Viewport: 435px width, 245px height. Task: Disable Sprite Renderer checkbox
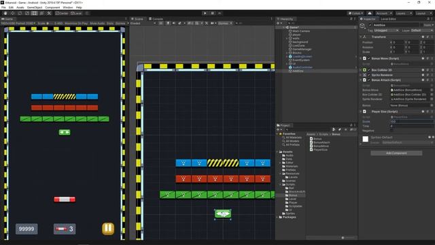pos(368,75)
